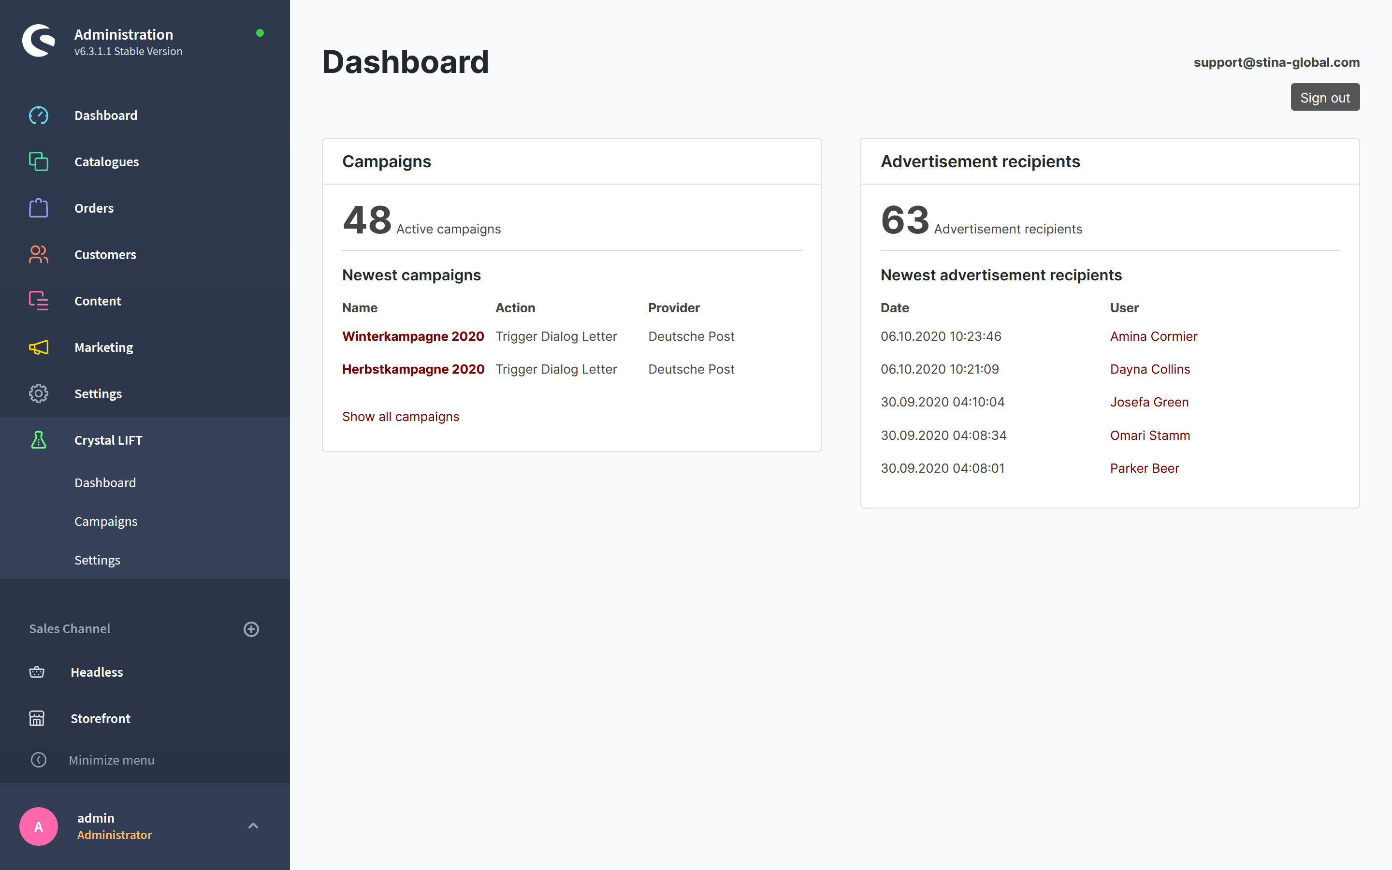Image resolution: width=1392 pixels, height=870 pixels.
Task: Open Parker Beer recipient profile
Action: click(x=1144, y=468)
